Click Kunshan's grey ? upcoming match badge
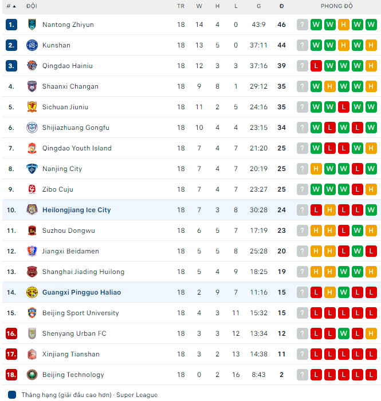381x401 pixels. (x=303, y=45)
